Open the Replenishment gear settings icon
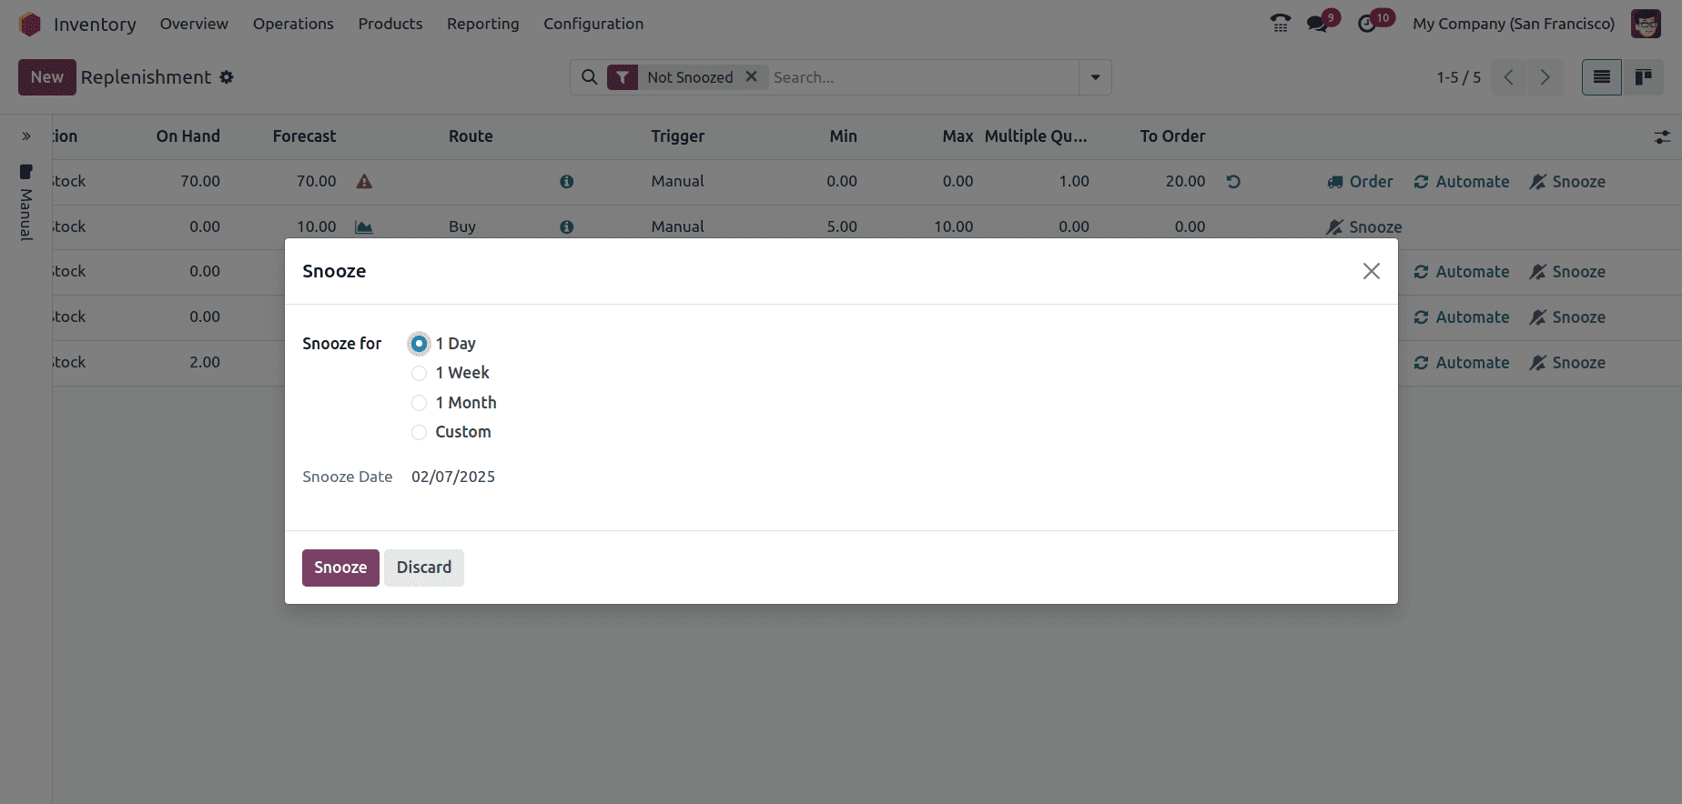Image resolution: width=1682 pixels, height=804 pixels. (227, 77)
